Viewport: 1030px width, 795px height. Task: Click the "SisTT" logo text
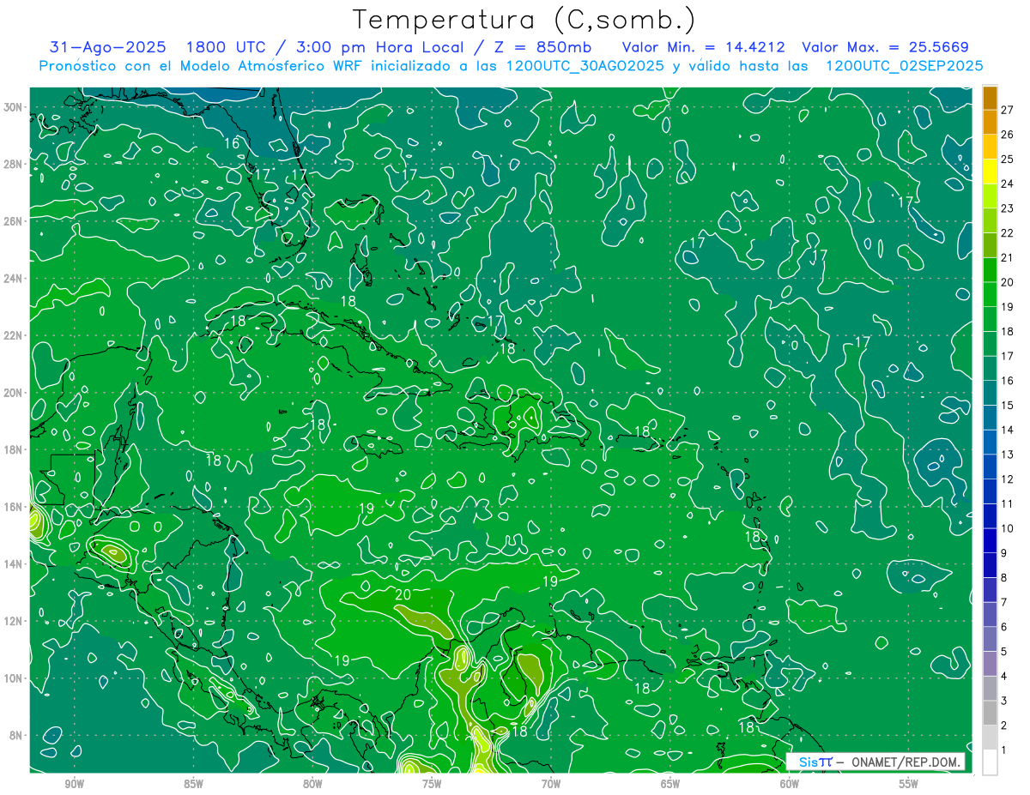(x=815, y=762)
